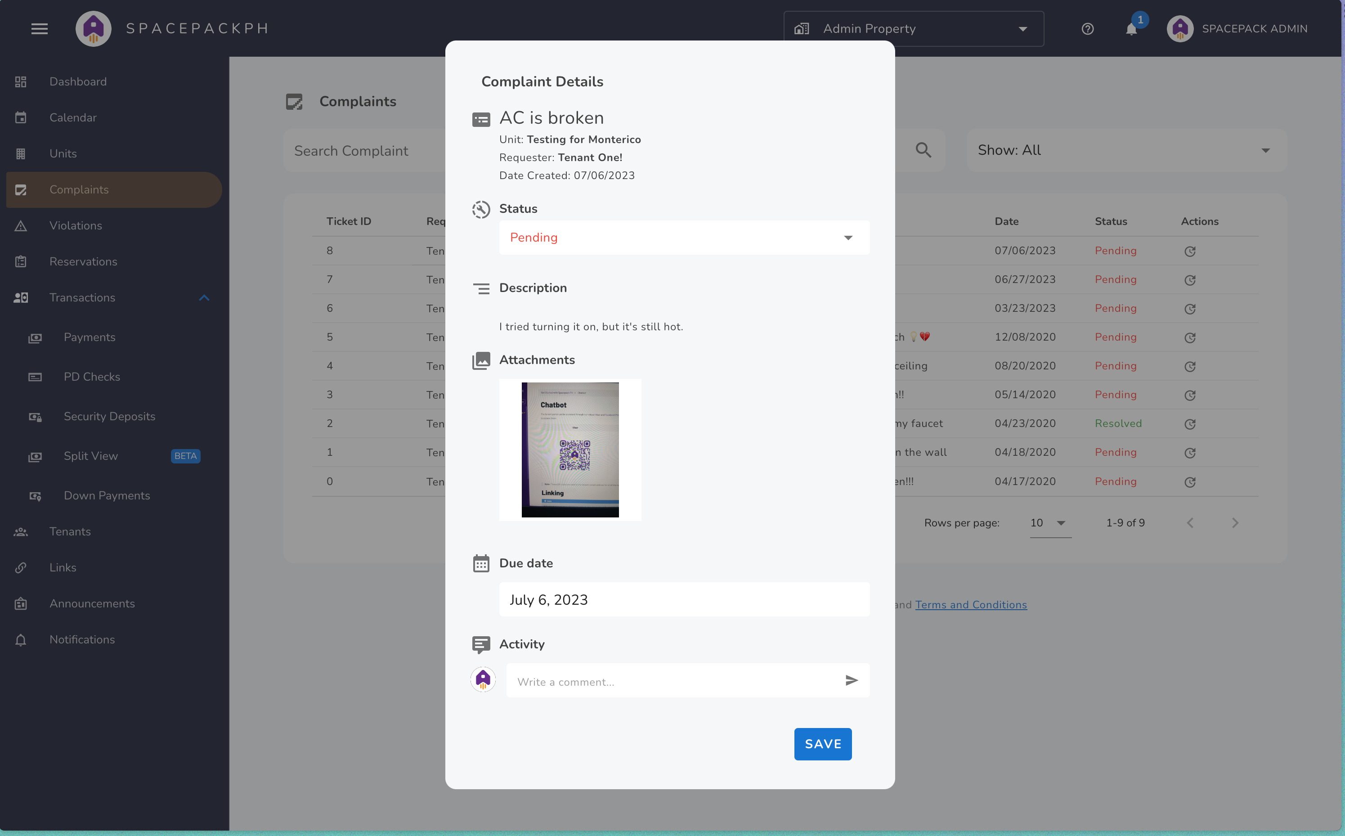Go to next page arrow
The height and width of the screenshot is (836, 1345).
[1235, 522]
